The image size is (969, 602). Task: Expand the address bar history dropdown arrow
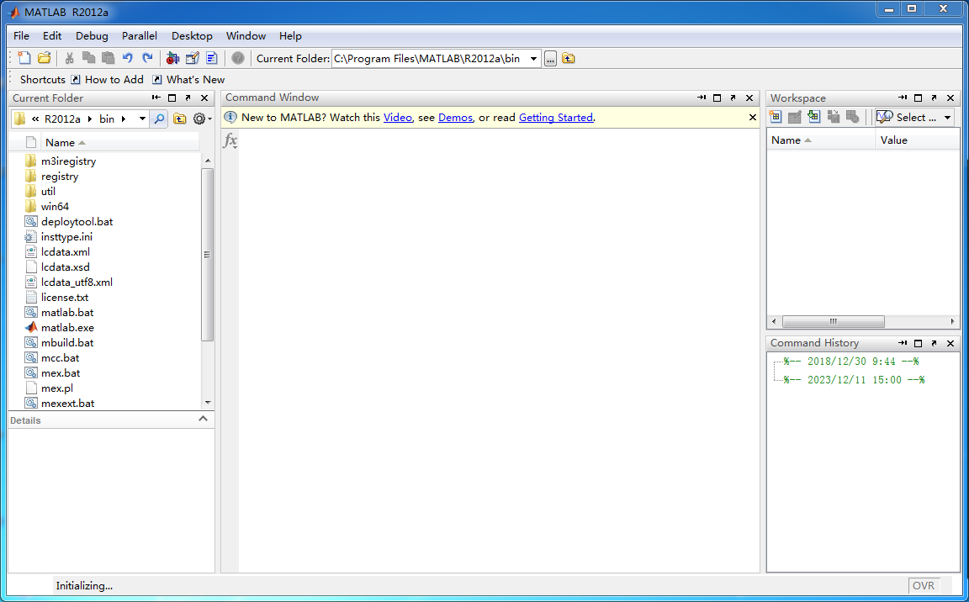point(142,119)
